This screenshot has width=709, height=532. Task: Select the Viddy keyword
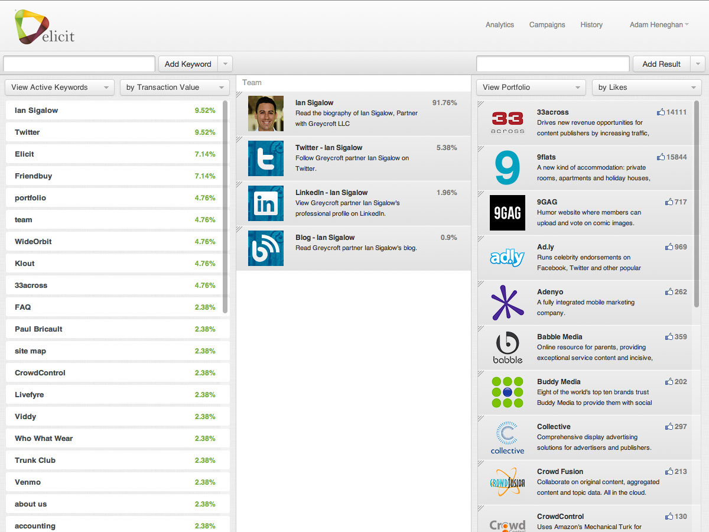click(x=118, y=417)
